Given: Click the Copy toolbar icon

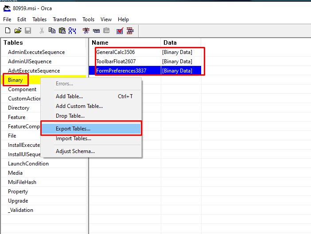Looking at the screenshot, I should (52, 31).
